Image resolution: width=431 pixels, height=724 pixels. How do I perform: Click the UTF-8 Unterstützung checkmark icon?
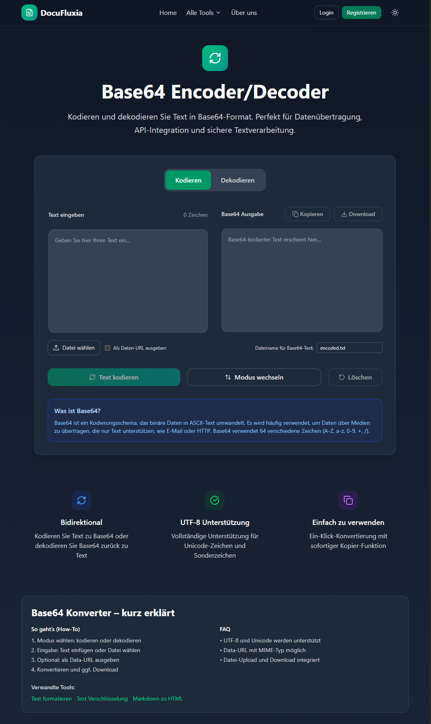click(215, 500)
